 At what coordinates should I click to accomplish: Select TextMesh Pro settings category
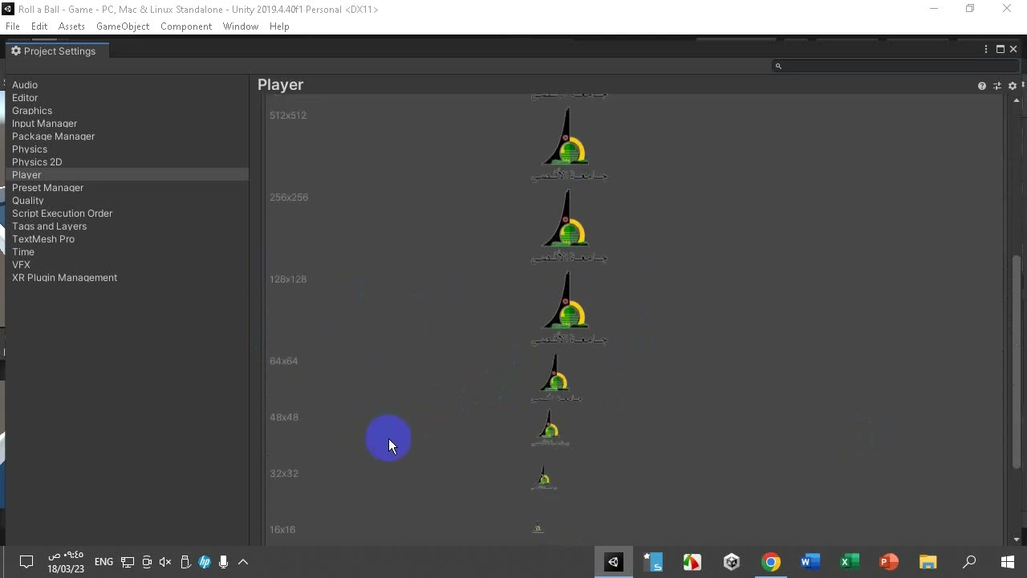(43, 239)
